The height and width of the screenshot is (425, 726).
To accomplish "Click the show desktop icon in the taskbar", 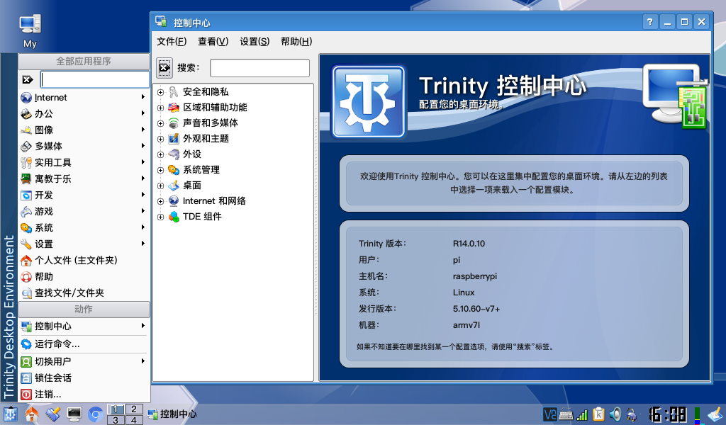I will pyautogui.click(x=52, y=414).
